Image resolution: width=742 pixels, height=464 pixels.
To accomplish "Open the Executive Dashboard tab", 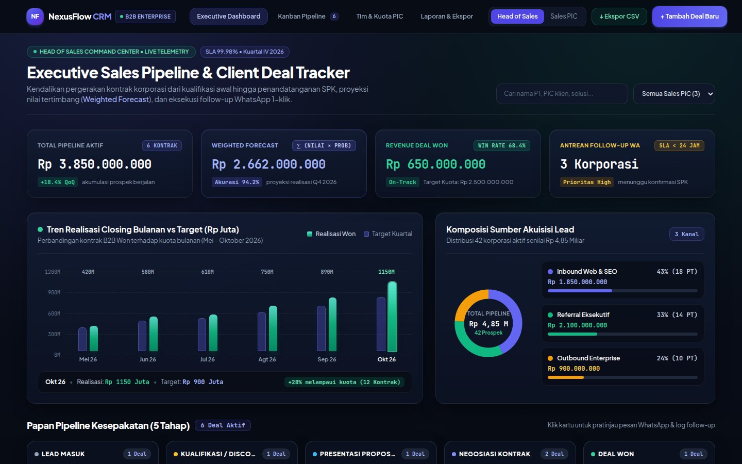I will 229,16.
